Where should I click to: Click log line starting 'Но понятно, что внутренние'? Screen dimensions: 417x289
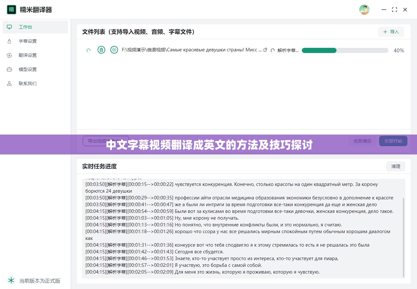click(214, 225)
